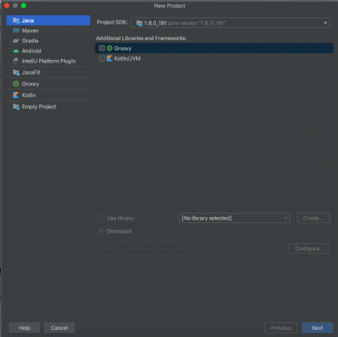Click the Cancel button

pyautogui.click(x=59, y=327)
